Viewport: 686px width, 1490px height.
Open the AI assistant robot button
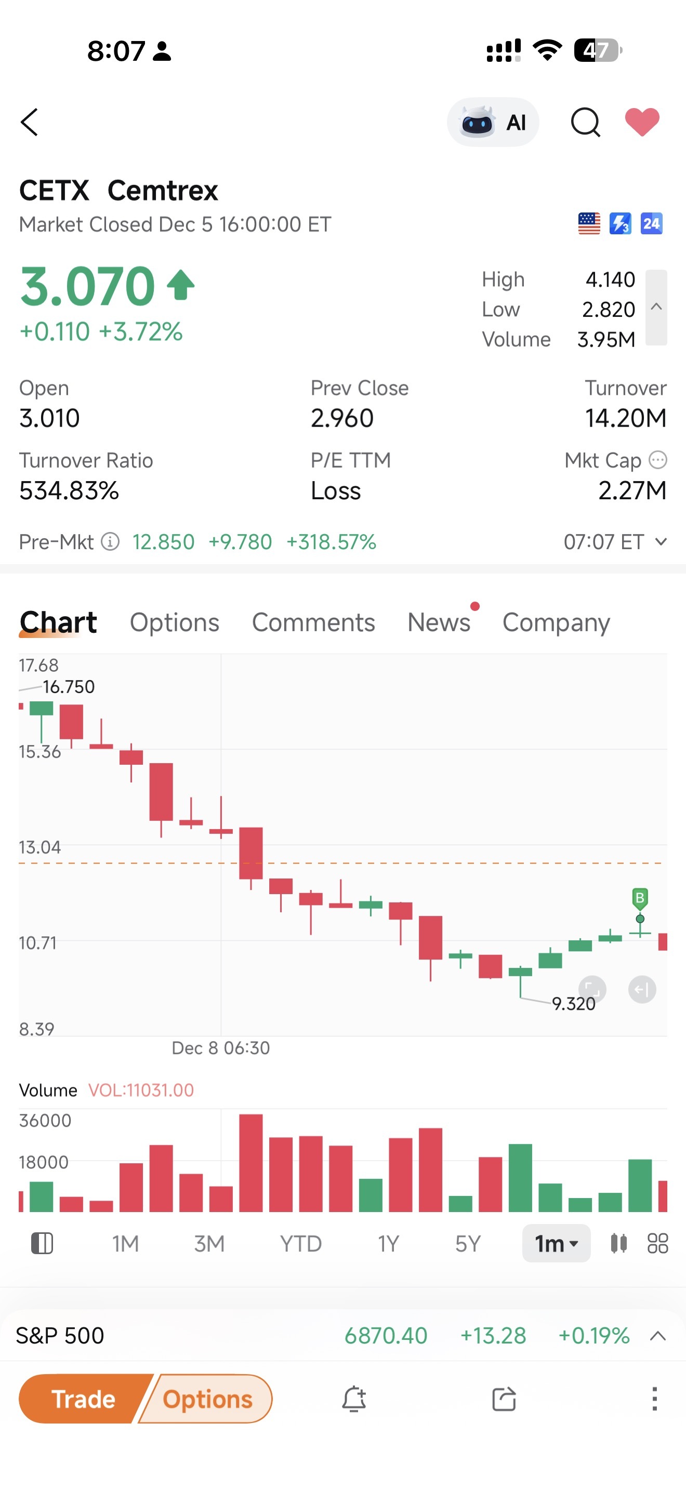point(493,122)
